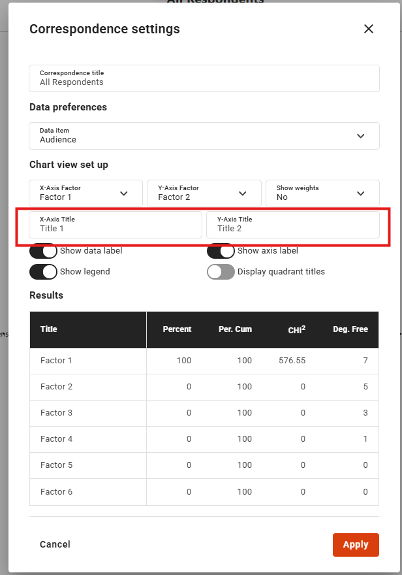Open the Show weights dropdown
Screen dimensions: 402x575
pyautogui.click(x=322, y=193)
